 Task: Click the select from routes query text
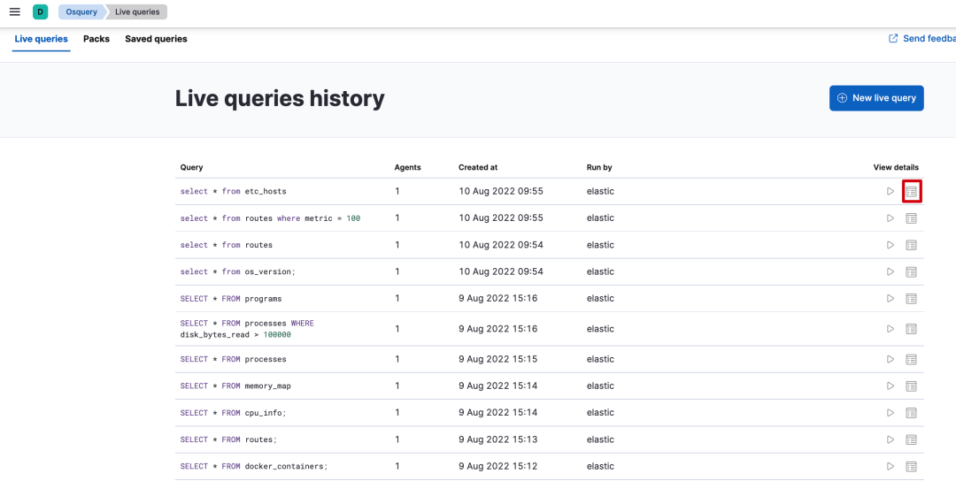[227, 245]
